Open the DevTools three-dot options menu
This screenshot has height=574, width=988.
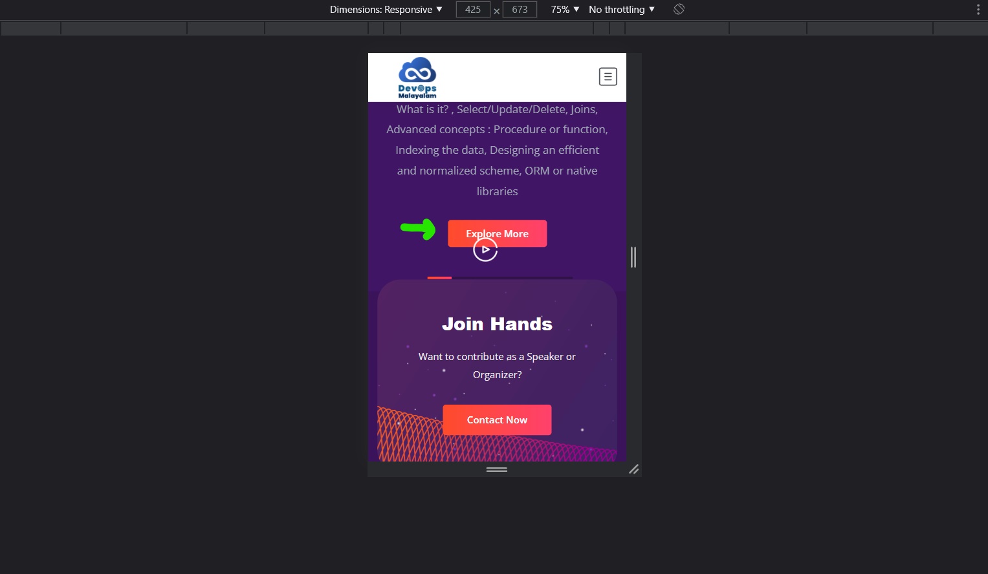tap(978, 9)
